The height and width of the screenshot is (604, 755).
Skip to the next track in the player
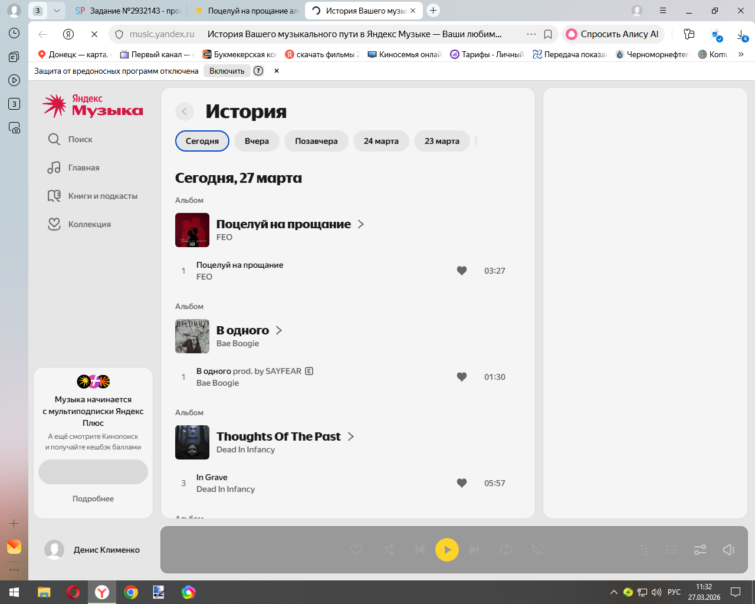tap(474, 550)
